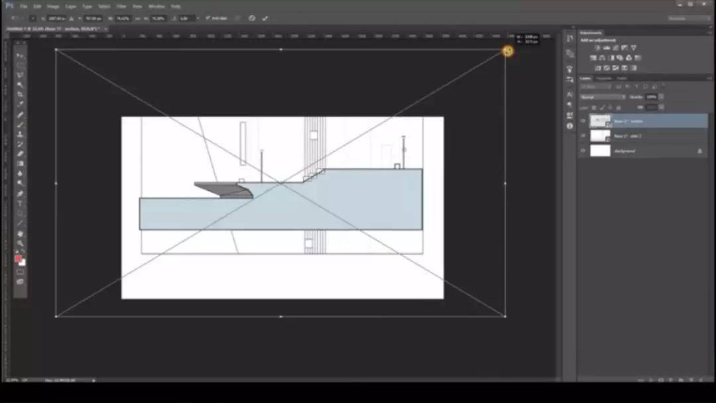Screen dimensions: 716x403
Task: Open the Opacity dropdown arrow in Layers panel
Action: tap(661, 97)
